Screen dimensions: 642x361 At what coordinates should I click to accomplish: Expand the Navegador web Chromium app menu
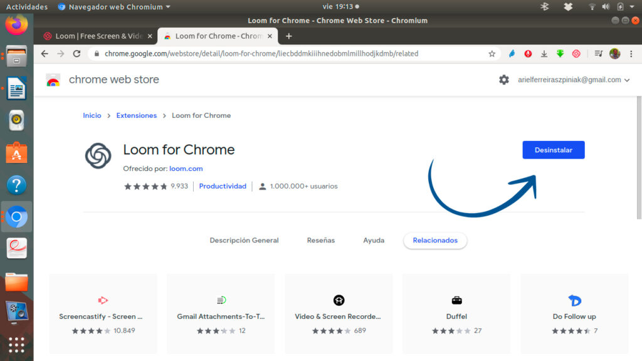pyautogui.click(x=114, y=7)
